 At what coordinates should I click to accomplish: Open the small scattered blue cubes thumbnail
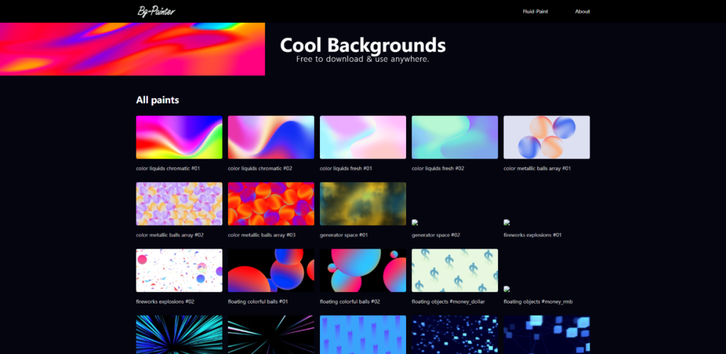click(x=454, y=335)
